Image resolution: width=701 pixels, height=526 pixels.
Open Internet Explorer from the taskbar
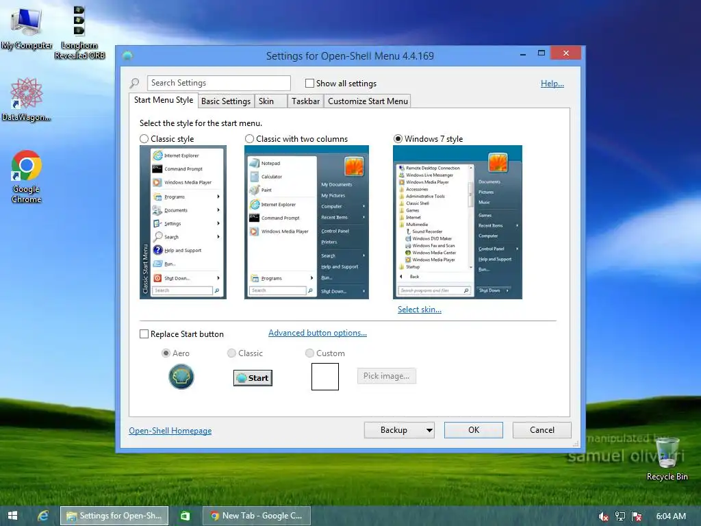coord(43,516)
